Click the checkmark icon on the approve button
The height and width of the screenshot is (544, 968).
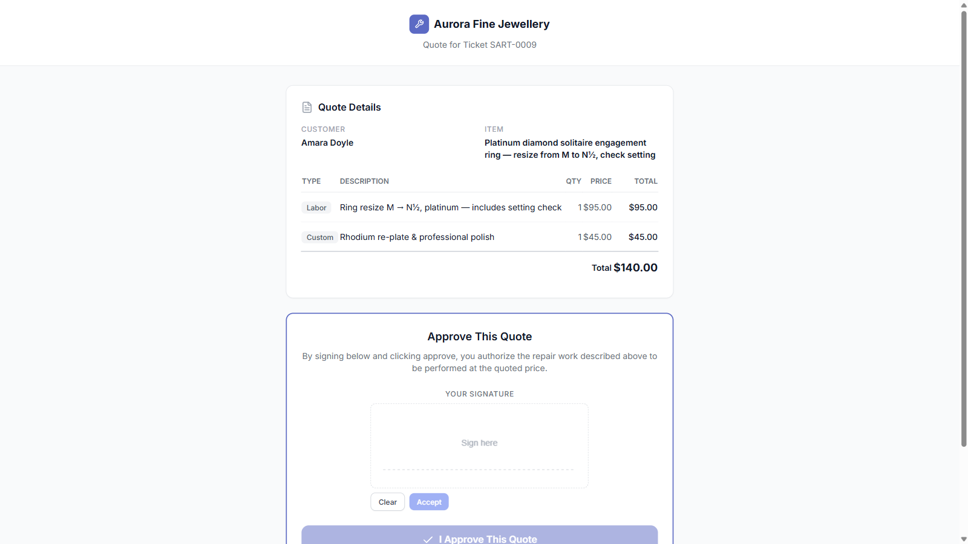428,539
